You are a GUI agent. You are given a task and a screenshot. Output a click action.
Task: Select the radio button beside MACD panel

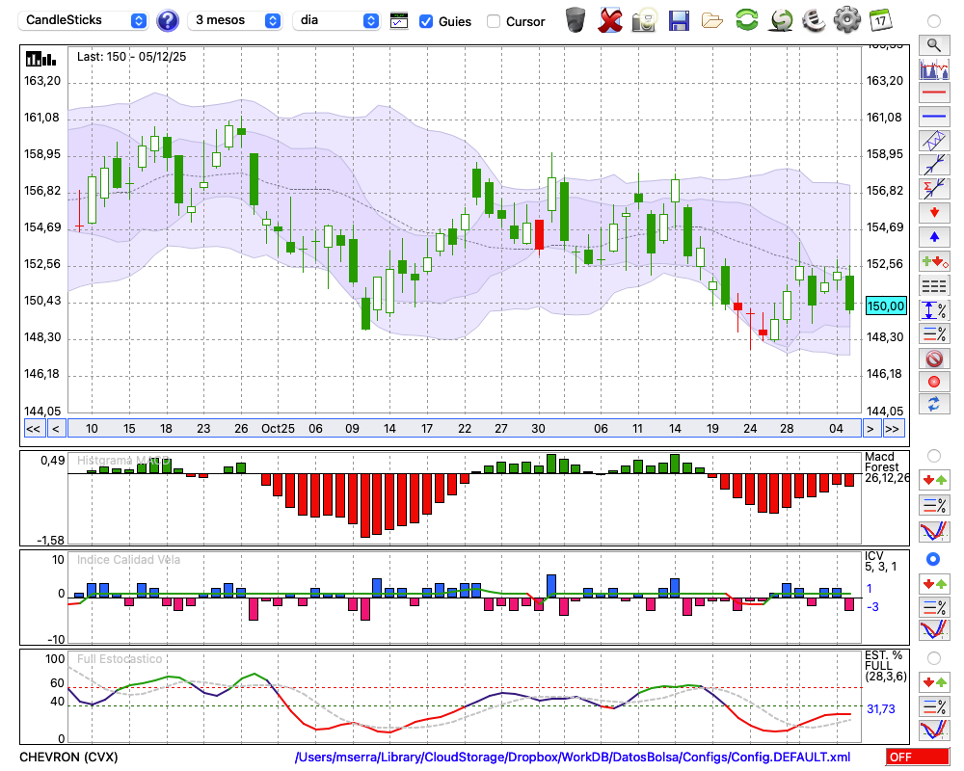click(x=933, y=455)
